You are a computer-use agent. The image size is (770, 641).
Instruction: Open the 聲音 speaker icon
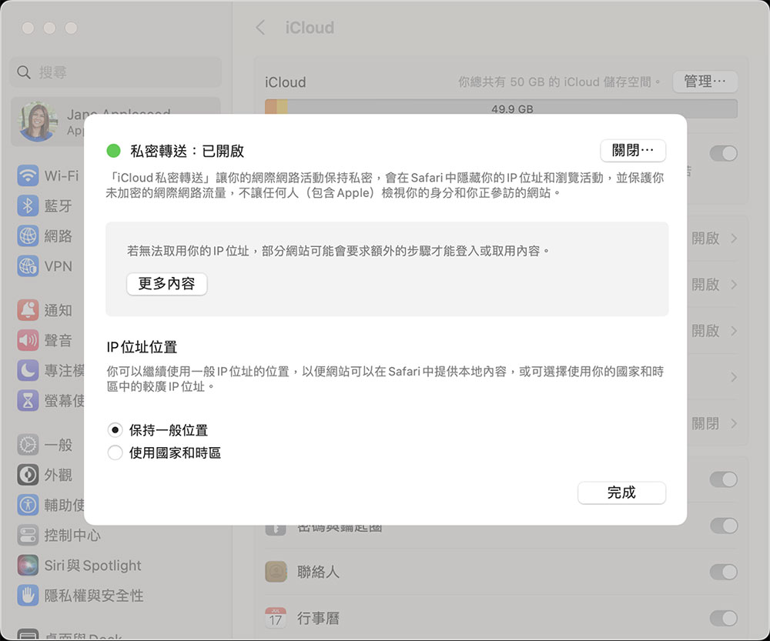tap(28, 340)
